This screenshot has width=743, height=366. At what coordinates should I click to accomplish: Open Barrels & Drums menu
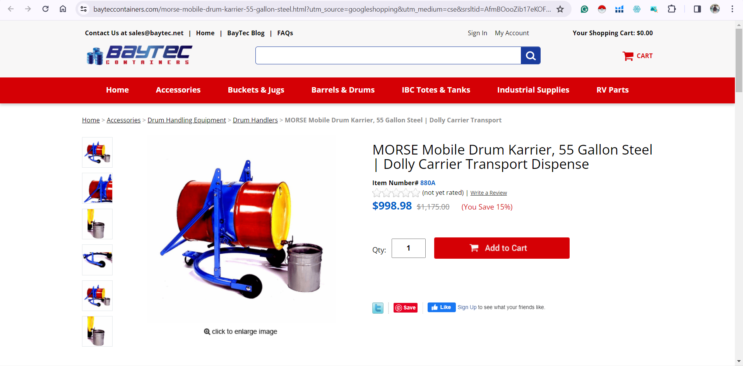coord(343,90)
